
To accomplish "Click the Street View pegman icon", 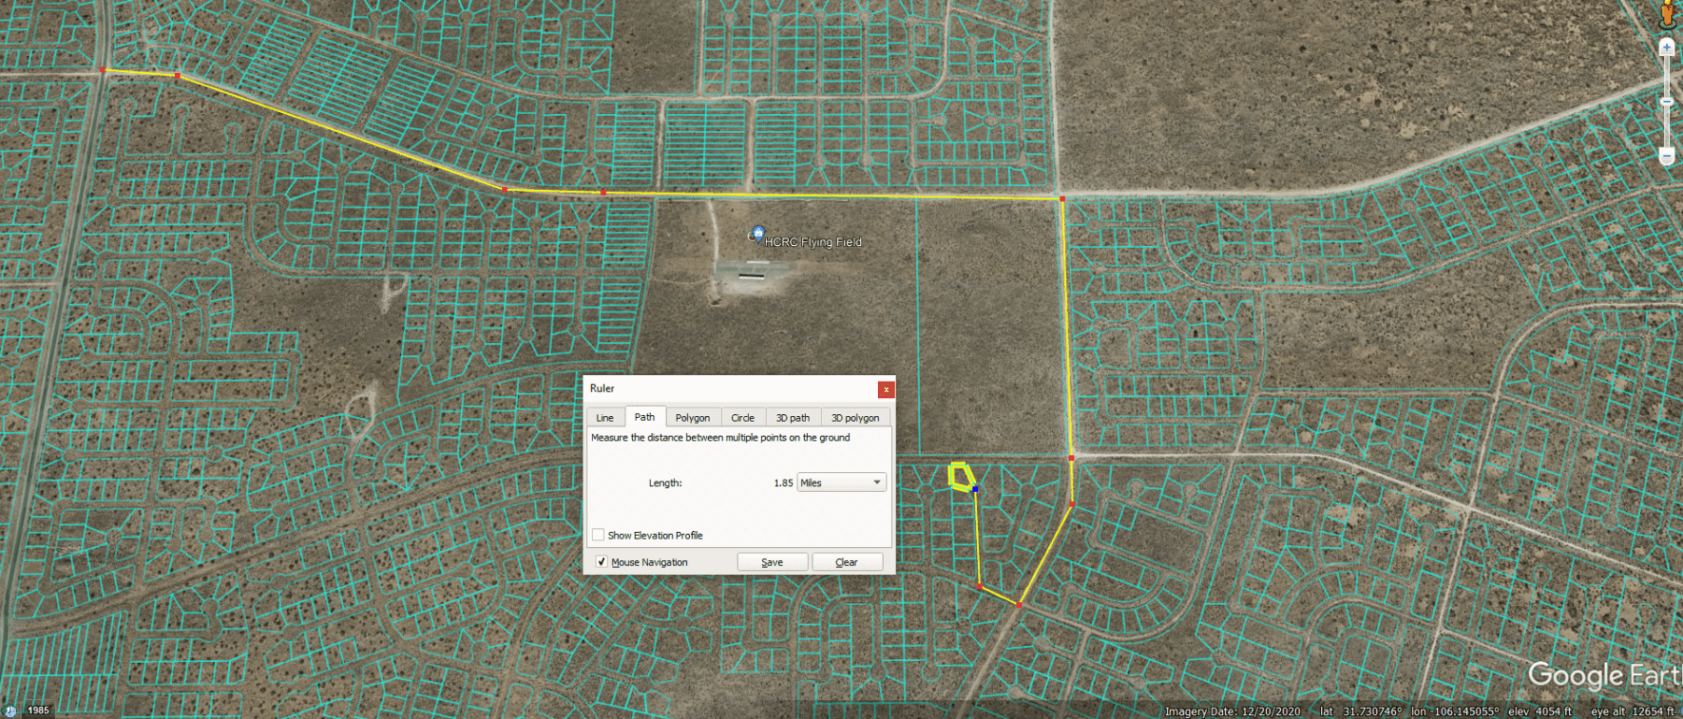I will pos(1668,13).
